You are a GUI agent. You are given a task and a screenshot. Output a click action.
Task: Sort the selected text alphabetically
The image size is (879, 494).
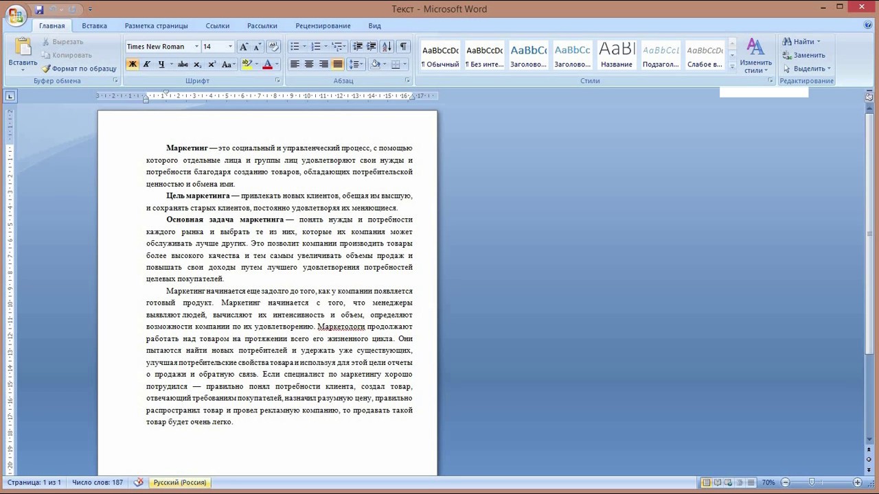[387, 47]
